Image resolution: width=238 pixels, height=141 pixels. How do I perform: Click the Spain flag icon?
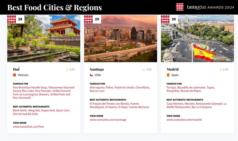168,75
